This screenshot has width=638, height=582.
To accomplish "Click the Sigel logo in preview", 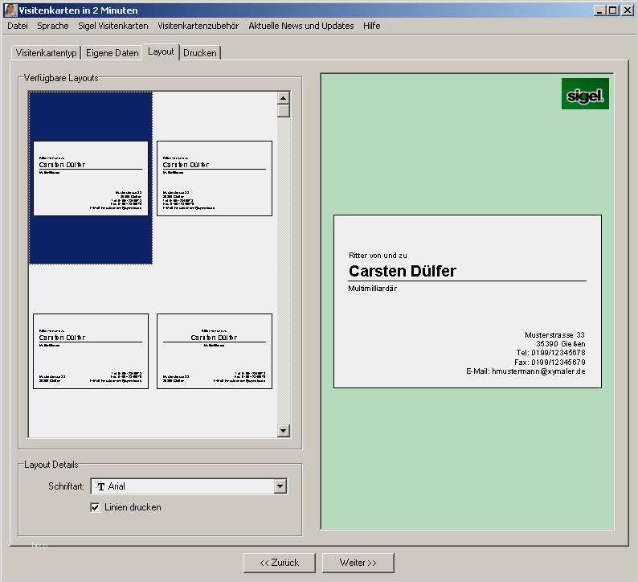I will click(x=585, y=94).
